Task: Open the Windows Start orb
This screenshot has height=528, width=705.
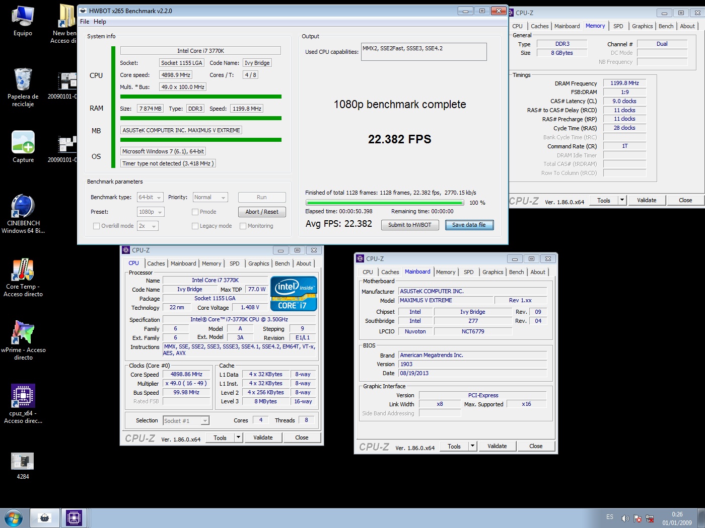Action: point(13,518)
